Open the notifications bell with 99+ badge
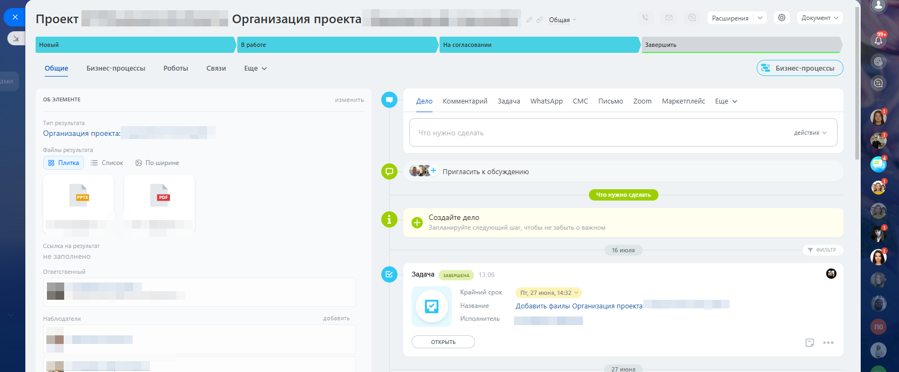This screenshot has height=372, width=899. [x=879, y=40]
